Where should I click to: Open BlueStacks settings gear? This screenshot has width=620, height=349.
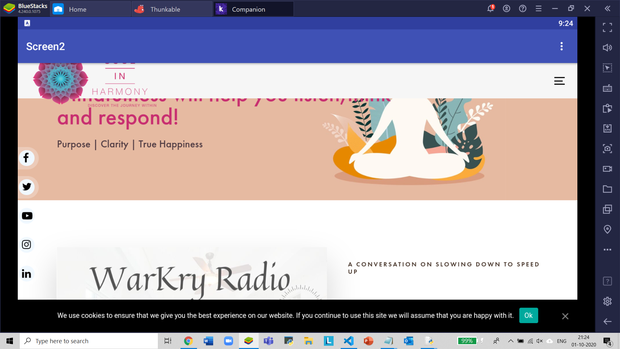click(607, 301)
